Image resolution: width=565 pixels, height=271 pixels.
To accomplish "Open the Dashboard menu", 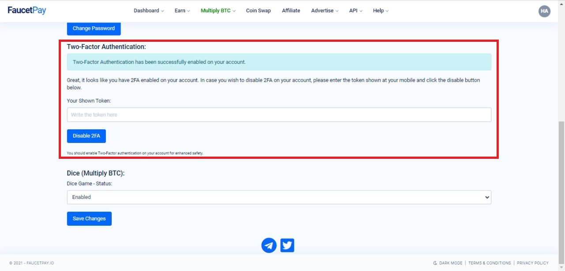I will click(x=149, y=11).
